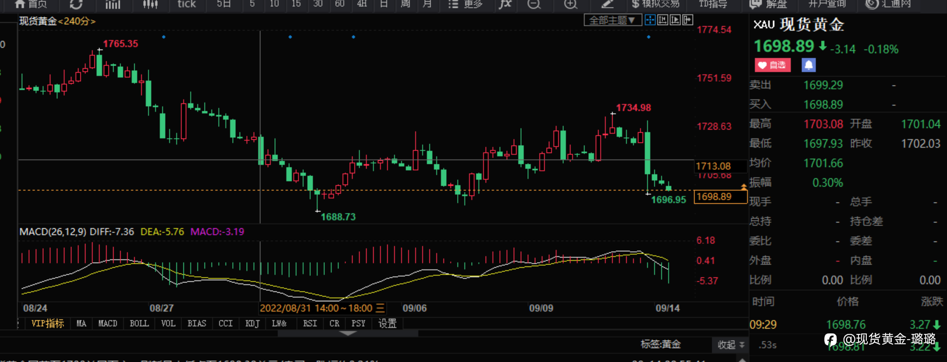Click the crosshair cursor mode icon

click(650, 20)
